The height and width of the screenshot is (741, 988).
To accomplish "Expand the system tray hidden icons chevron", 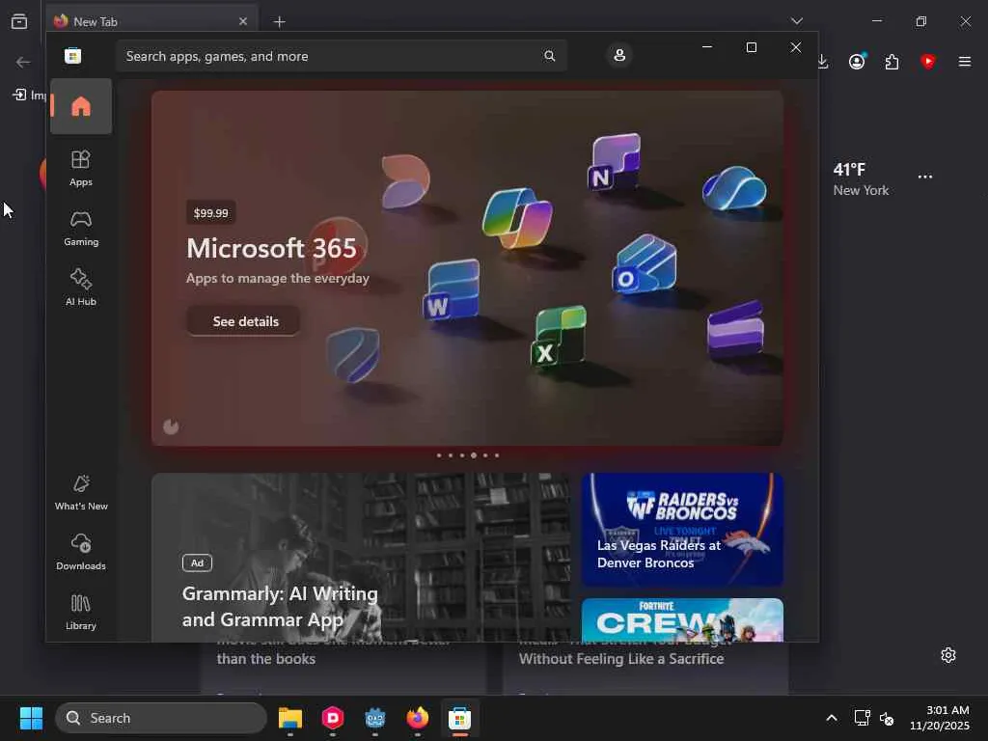I will pyautogui.click(x=832, y=718).
